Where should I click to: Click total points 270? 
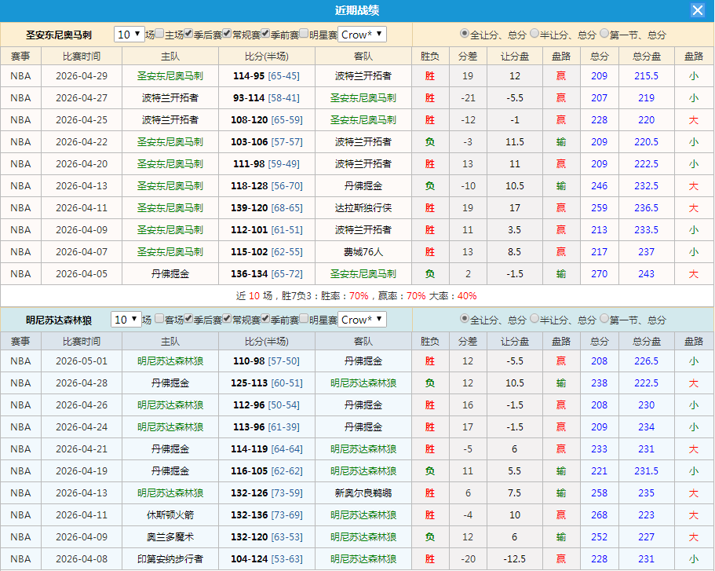pyautogui.click(x=599, y=274)
